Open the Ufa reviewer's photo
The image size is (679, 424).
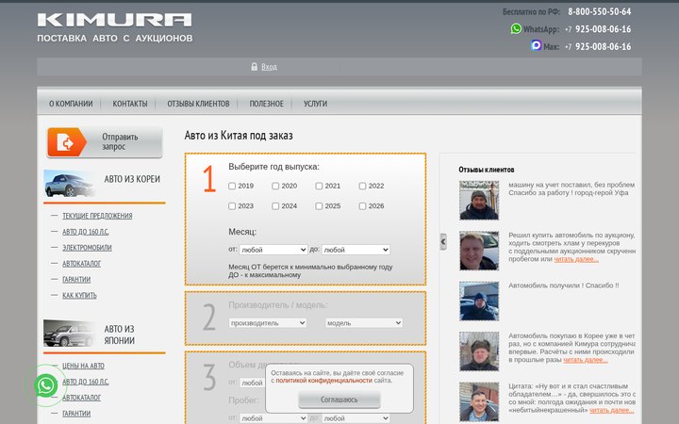click(479, 201)
